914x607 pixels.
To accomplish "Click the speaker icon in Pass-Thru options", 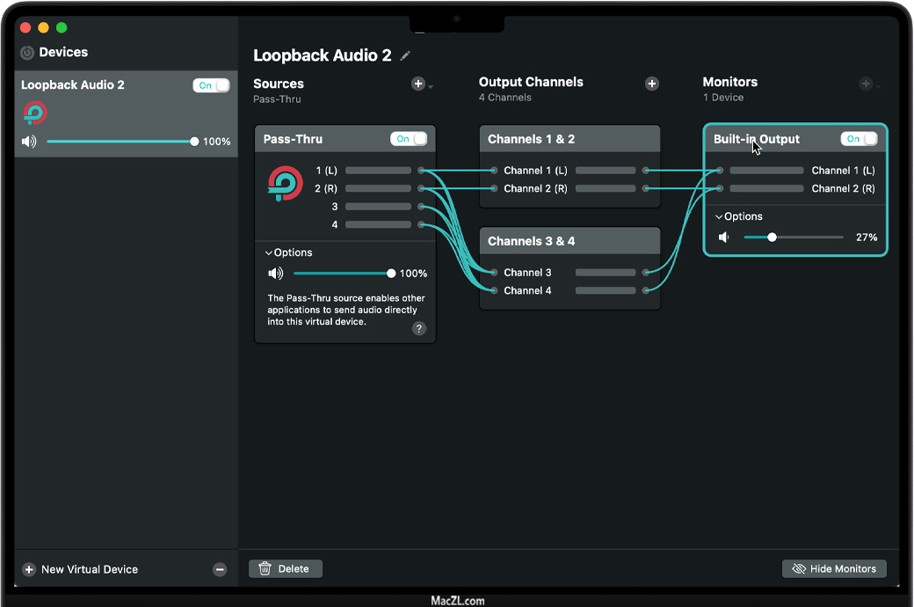I will pos(276,274).
